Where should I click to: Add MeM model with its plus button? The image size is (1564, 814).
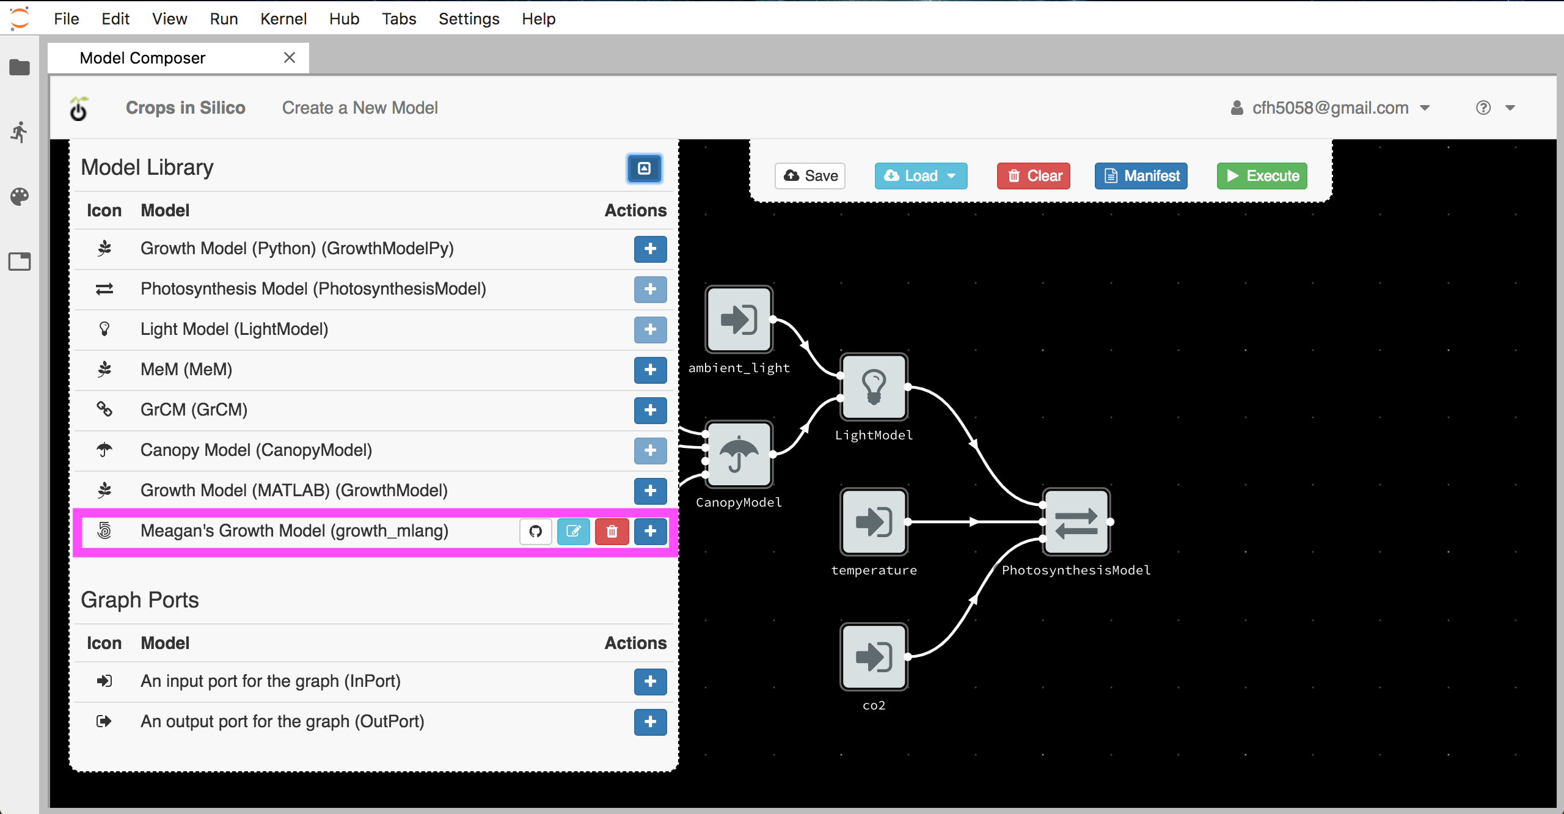point(650,370)
